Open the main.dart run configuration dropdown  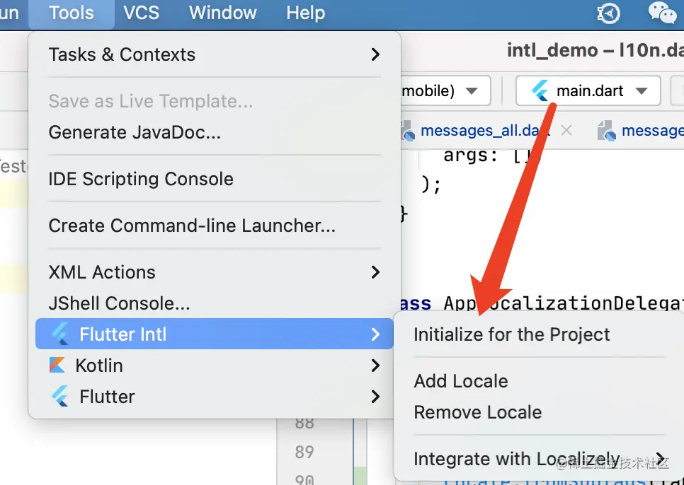[588, 90]
